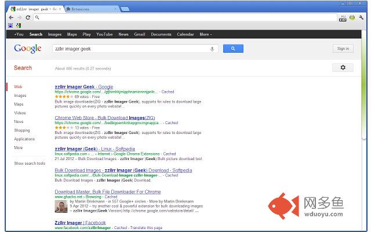This screenshot has width=371, height=232.
Task: Open the Google bookmark icon in bookmarks bar
Action: pyautogui.click(x=19, y=26)
